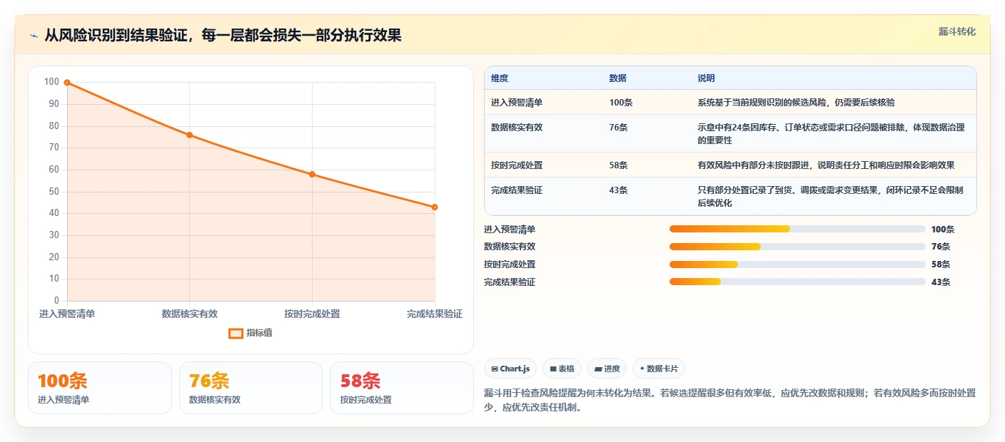Click the 数据核实有效 progress bar
1005x442 pixels.
coord(797,247)
